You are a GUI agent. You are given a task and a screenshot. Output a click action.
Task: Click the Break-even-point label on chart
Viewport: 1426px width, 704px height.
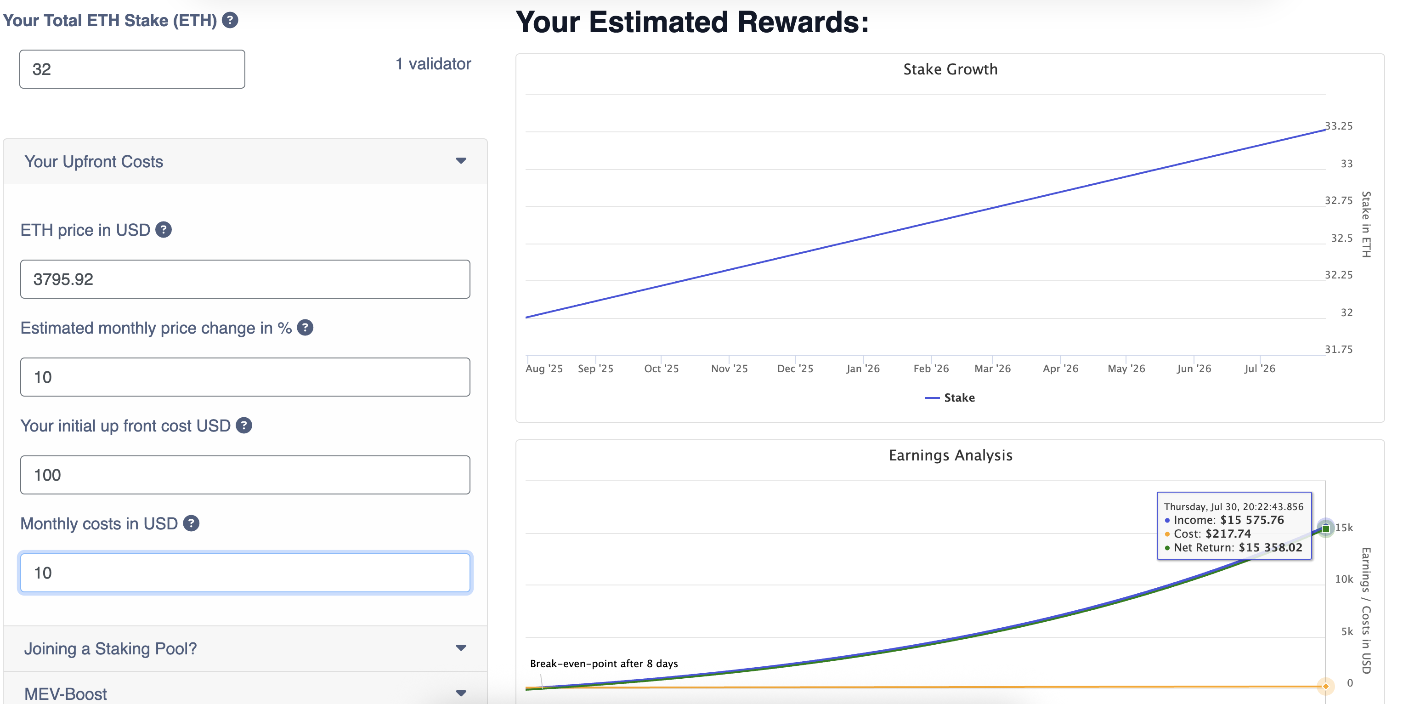pos(603,664)
